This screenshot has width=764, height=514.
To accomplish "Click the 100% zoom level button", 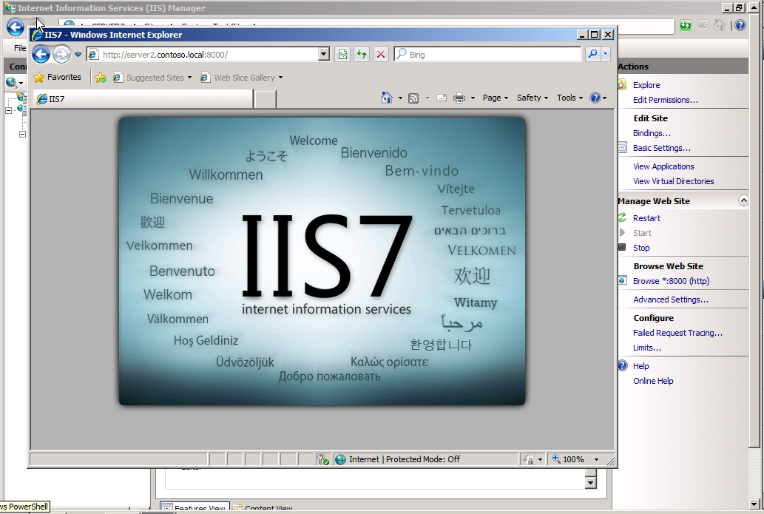I will pos(568,459).
